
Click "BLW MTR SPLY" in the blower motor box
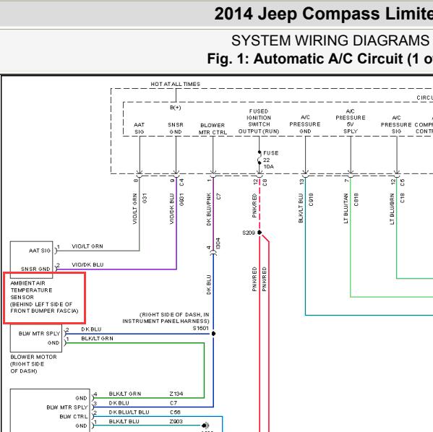tap(39, 334)
